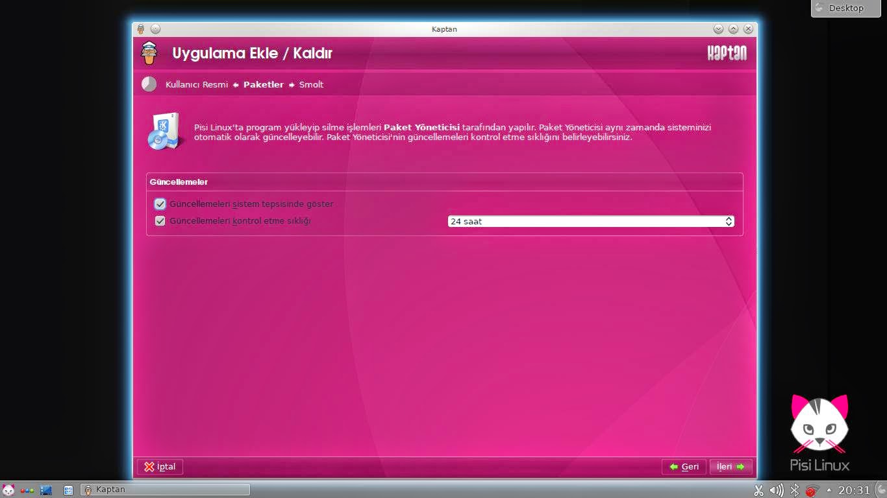Click the panel toolbox icon at taskbar edge
The image size is (887, 498).
click(881, 490)
